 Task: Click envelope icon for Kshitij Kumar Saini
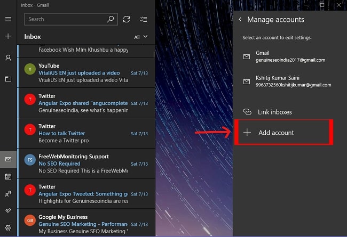(x=247, y=81)
